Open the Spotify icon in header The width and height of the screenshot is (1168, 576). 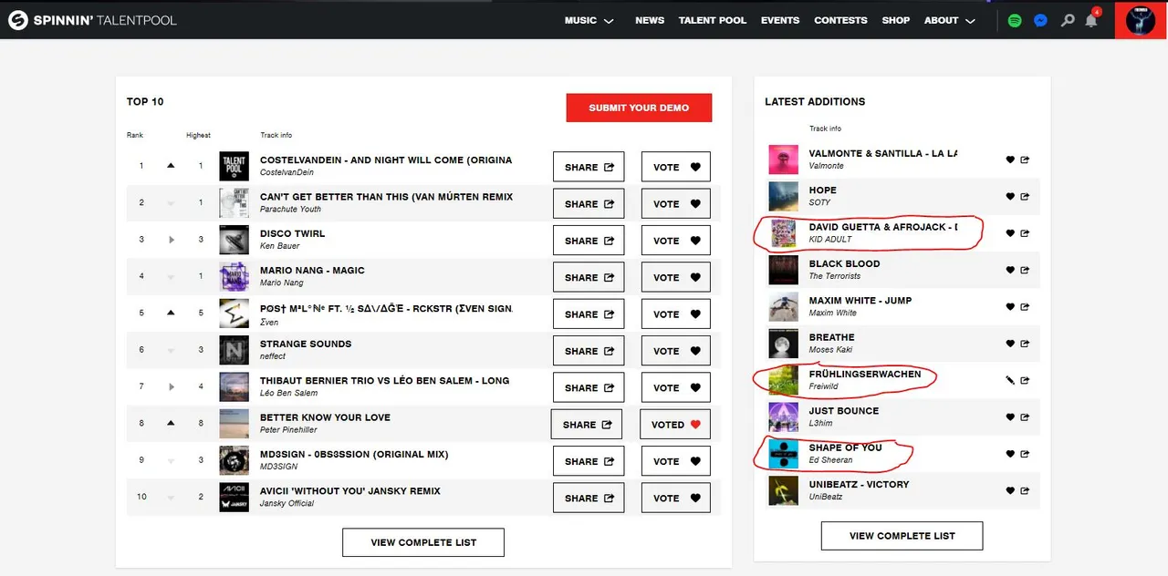[x=1015, y=20]
